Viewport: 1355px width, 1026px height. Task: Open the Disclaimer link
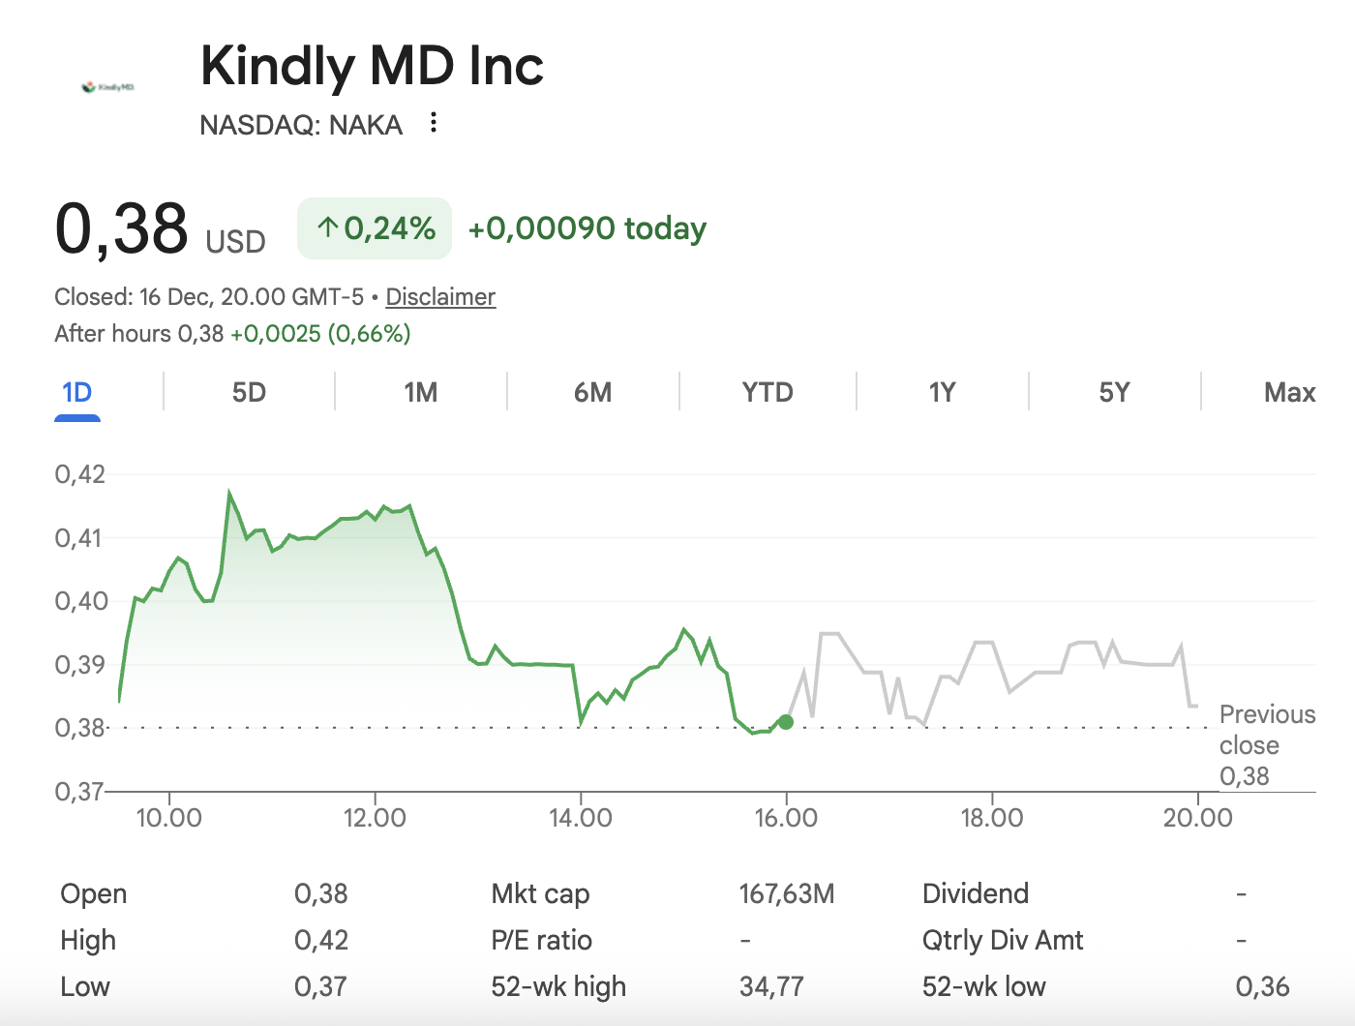(x=440, y=297)
